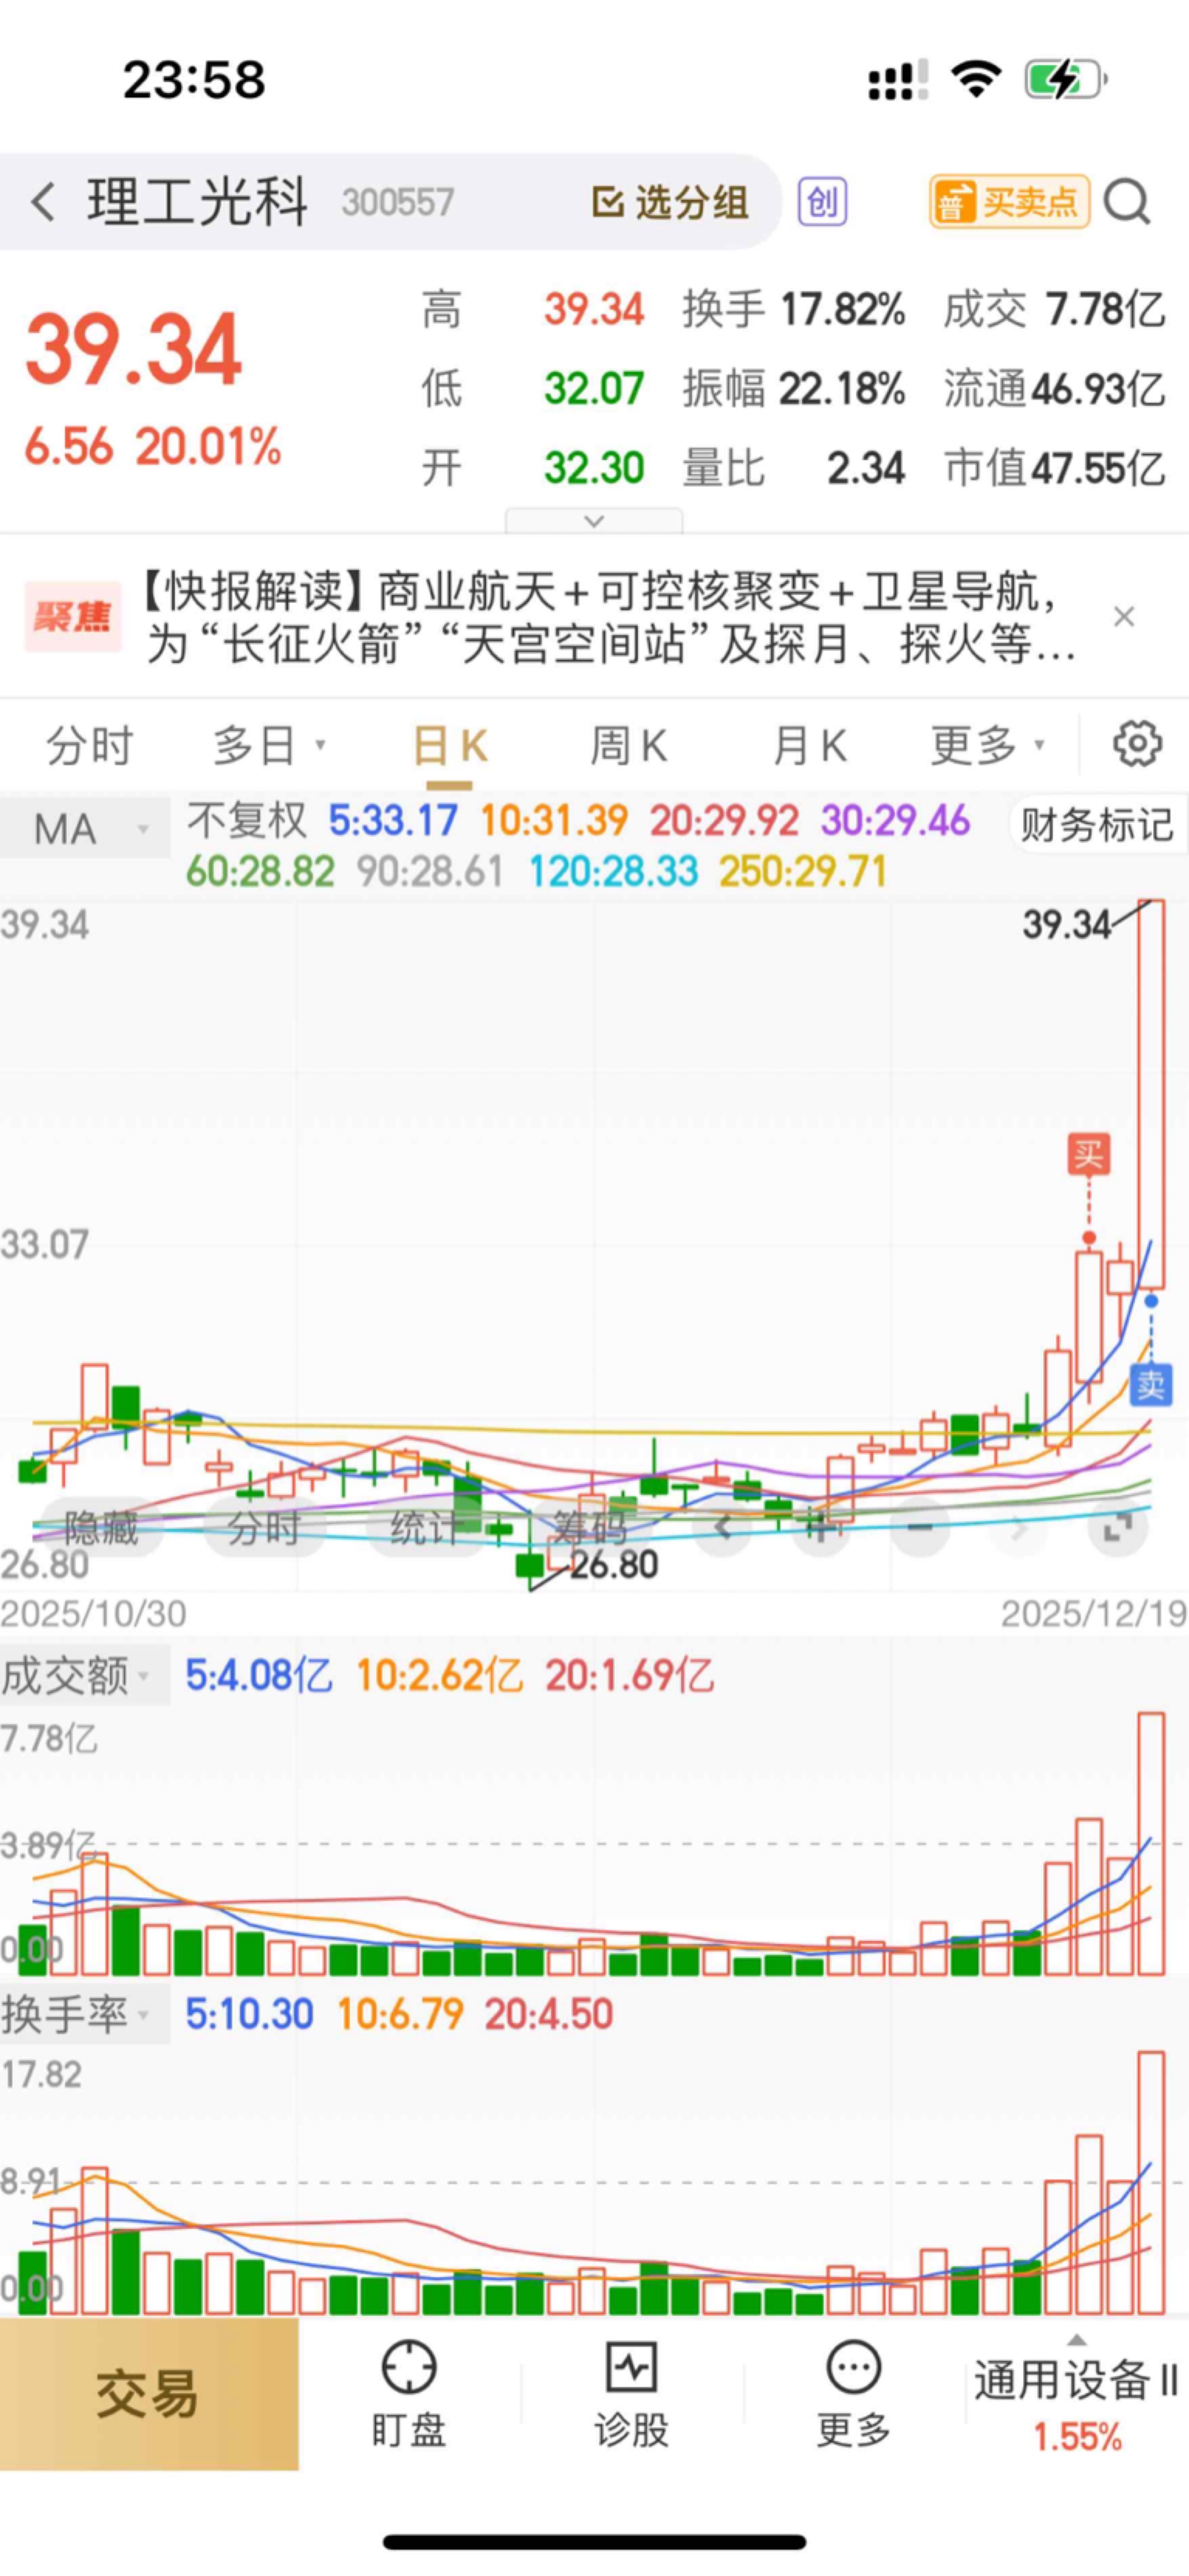Open the MA indicator dropdown
Viewport: 1189px width, 2576px height.
tap(85, 829)
